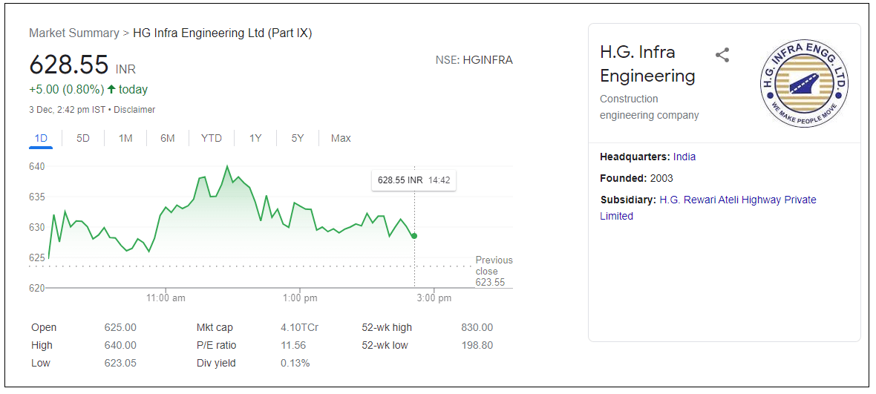Select the 6M time range tab

click(168, 138)
